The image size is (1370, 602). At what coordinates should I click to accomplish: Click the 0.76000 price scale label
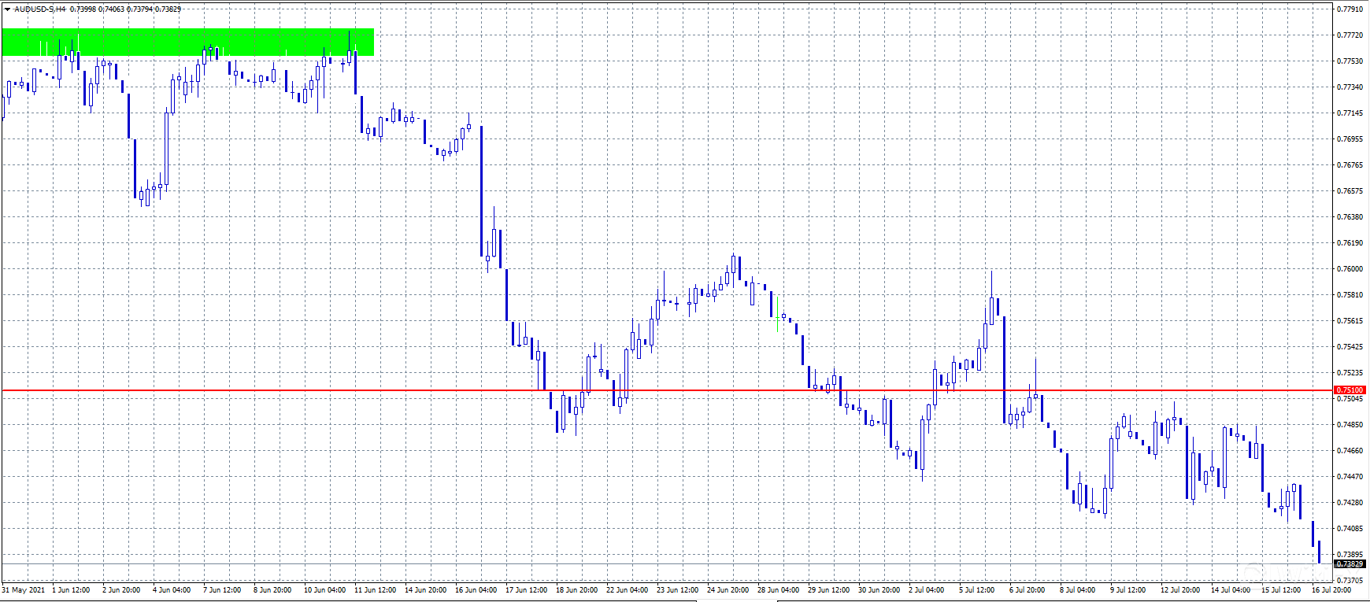(x=1350, y=269)
